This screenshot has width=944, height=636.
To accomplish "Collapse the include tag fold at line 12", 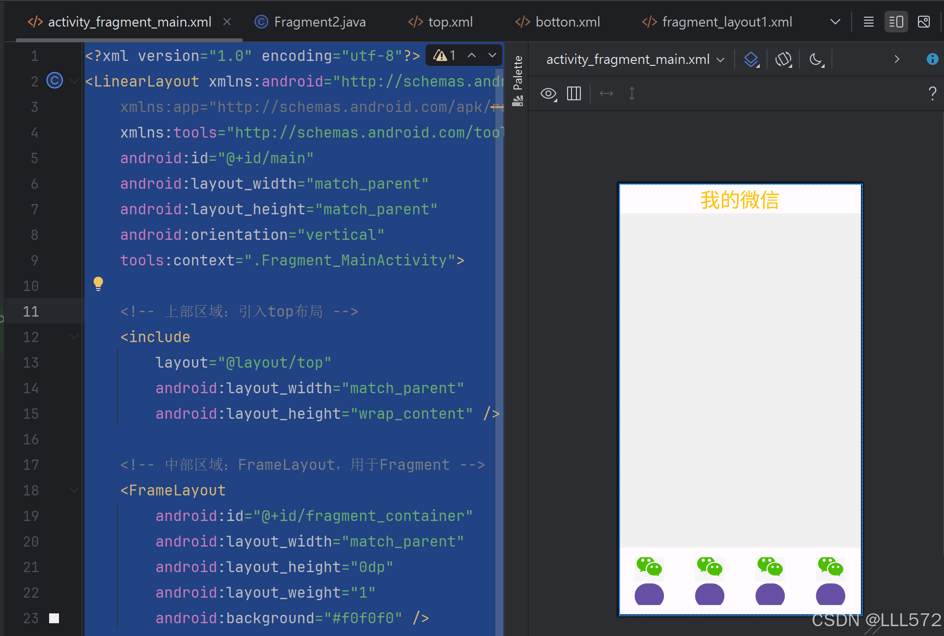I will click(74, 337).
